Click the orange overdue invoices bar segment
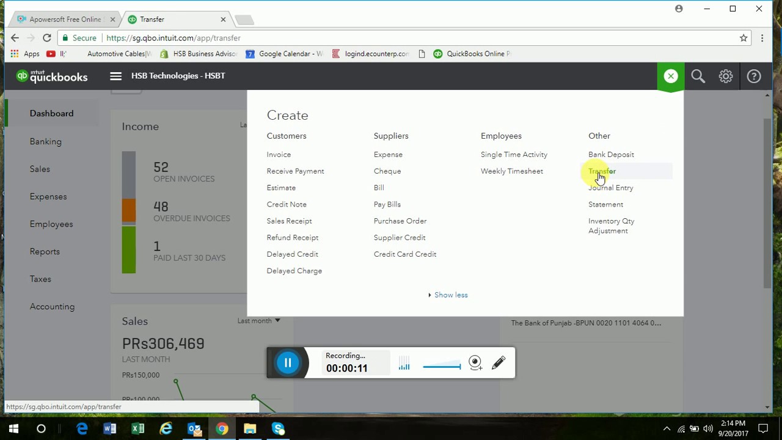The width and height of the screenshot is (782, 440). click(129, 210)
